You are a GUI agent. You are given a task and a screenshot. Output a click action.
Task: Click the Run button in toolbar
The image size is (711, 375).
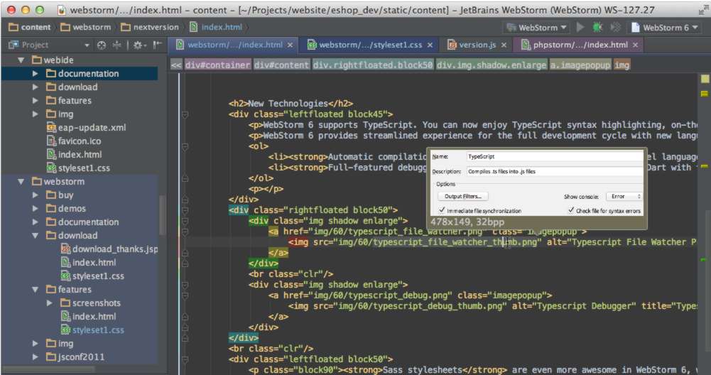[x=580, y=27]
